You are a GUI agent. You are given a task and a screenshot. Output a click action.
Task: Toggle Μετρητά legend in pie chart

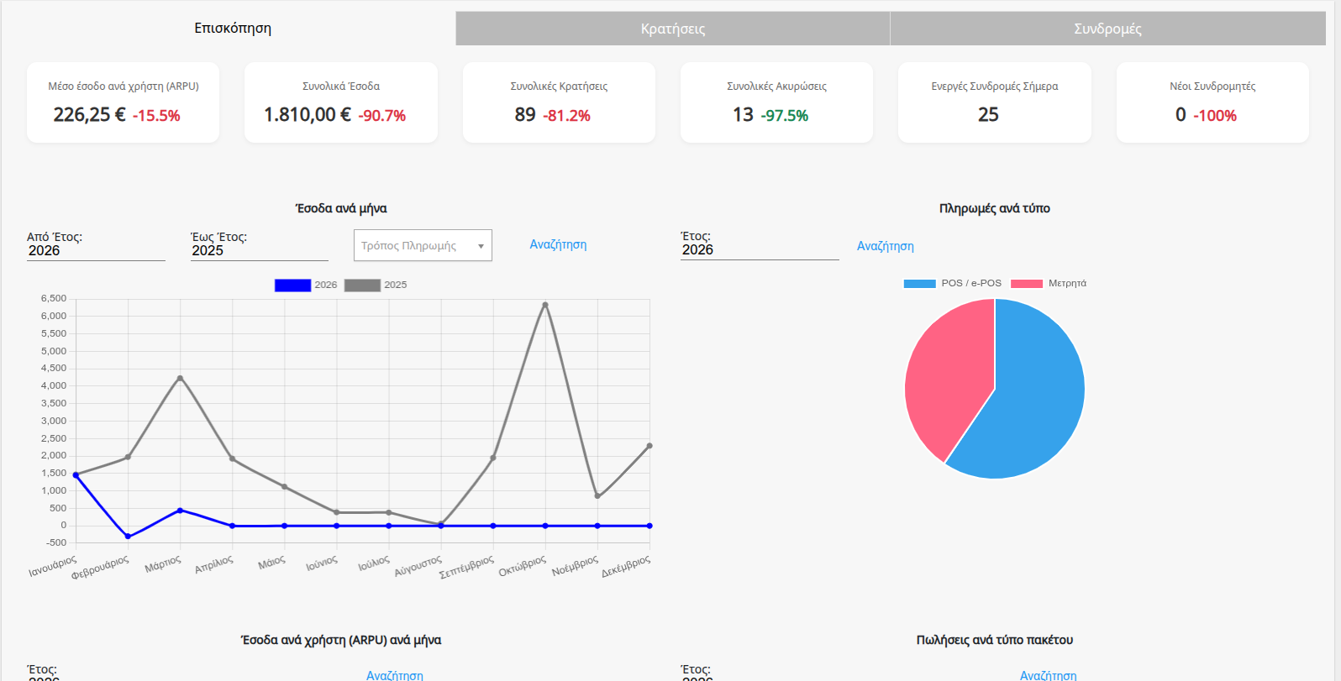pos(1027,284)
